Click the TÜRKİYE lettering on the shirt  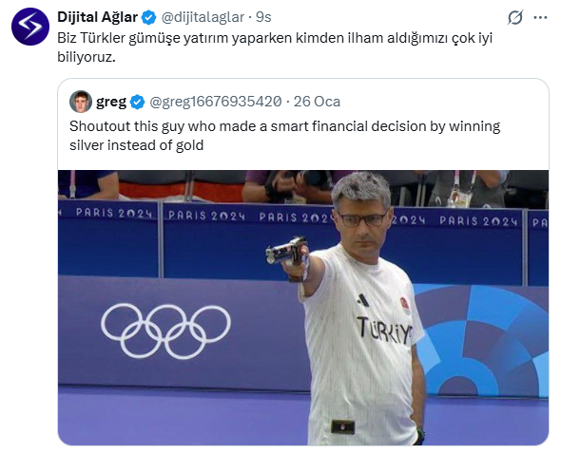pyautogui.click(x=384, y=330)
